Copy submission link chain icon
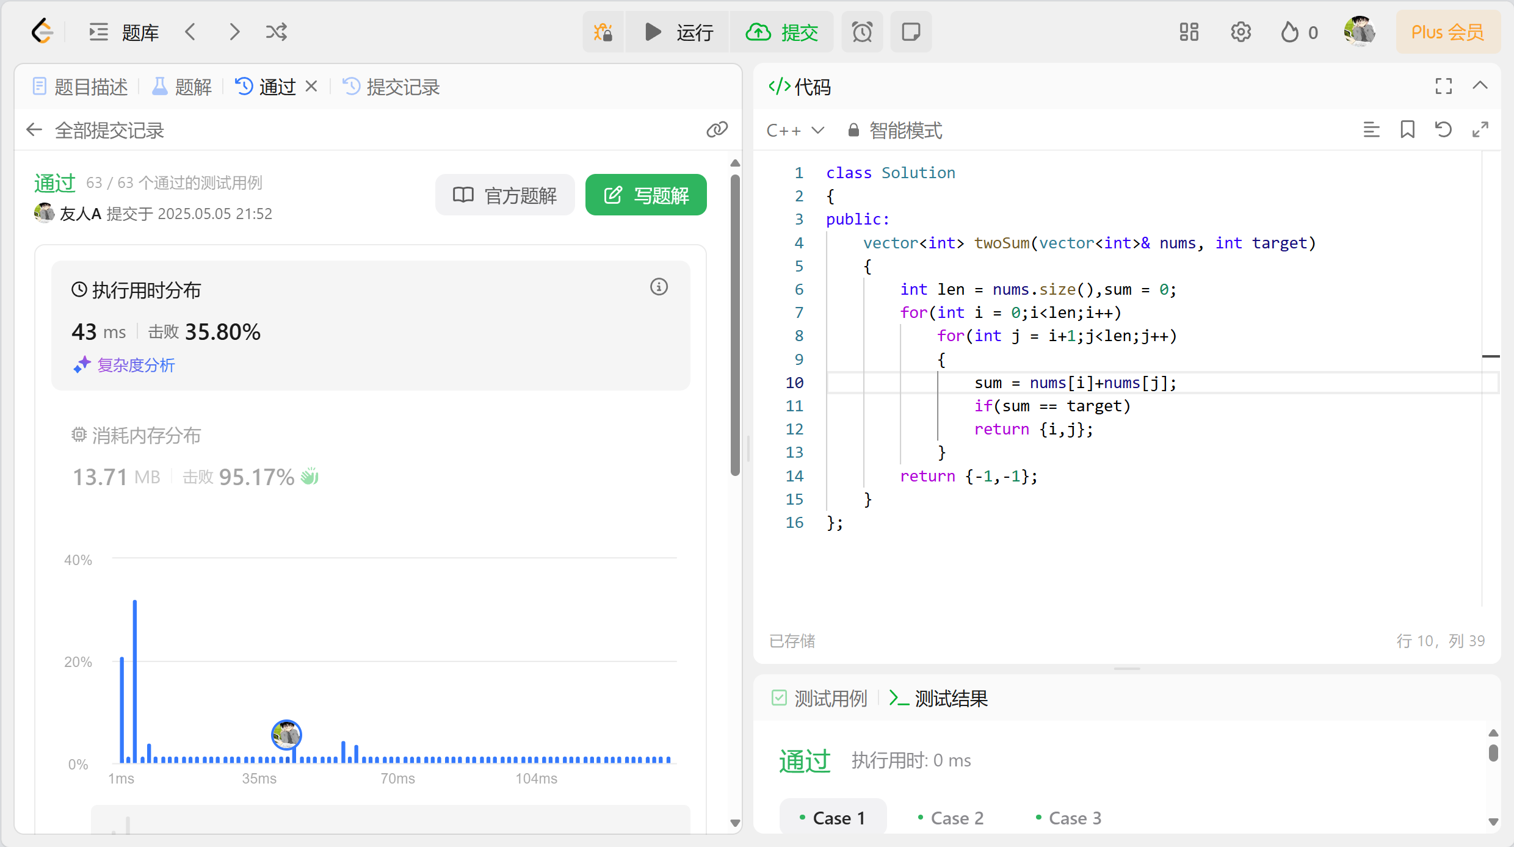The image size is (1514, 847). click(717, 129)
